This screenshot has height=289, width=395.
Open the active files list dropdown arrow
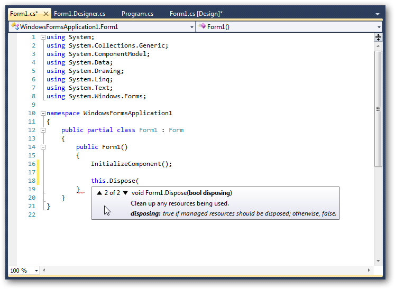point(377,14)
